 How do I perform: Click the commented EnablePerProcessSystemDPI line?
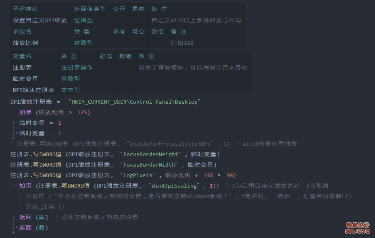point(154,144)
